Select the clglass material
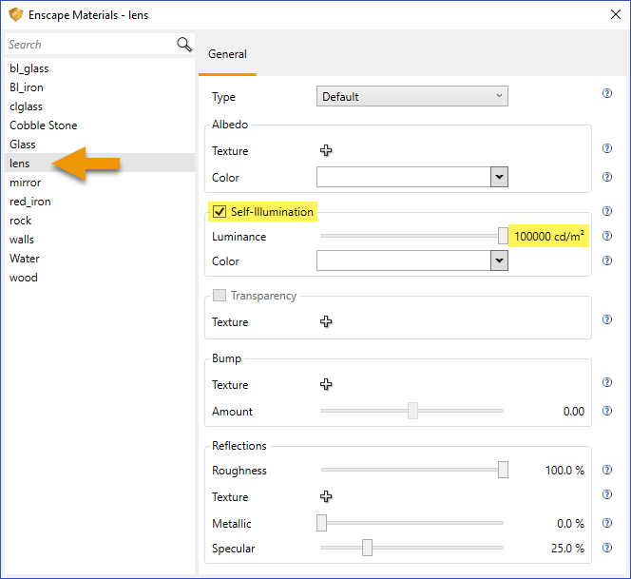Screen dimensions: 631x579 pyautogui.click(x=100, y=106)
